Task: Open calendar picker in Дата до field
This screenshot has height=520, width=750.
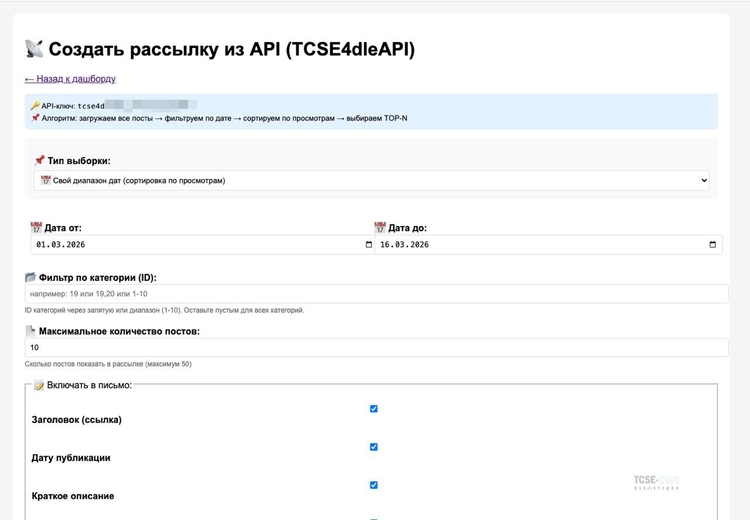Action: (x=712, y=245)
